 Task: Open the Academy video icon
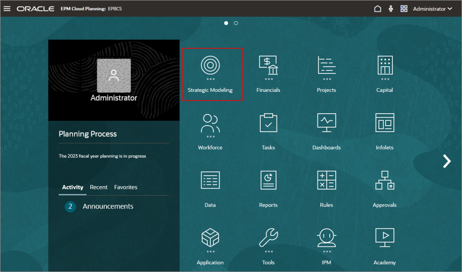tap(385, 238)
